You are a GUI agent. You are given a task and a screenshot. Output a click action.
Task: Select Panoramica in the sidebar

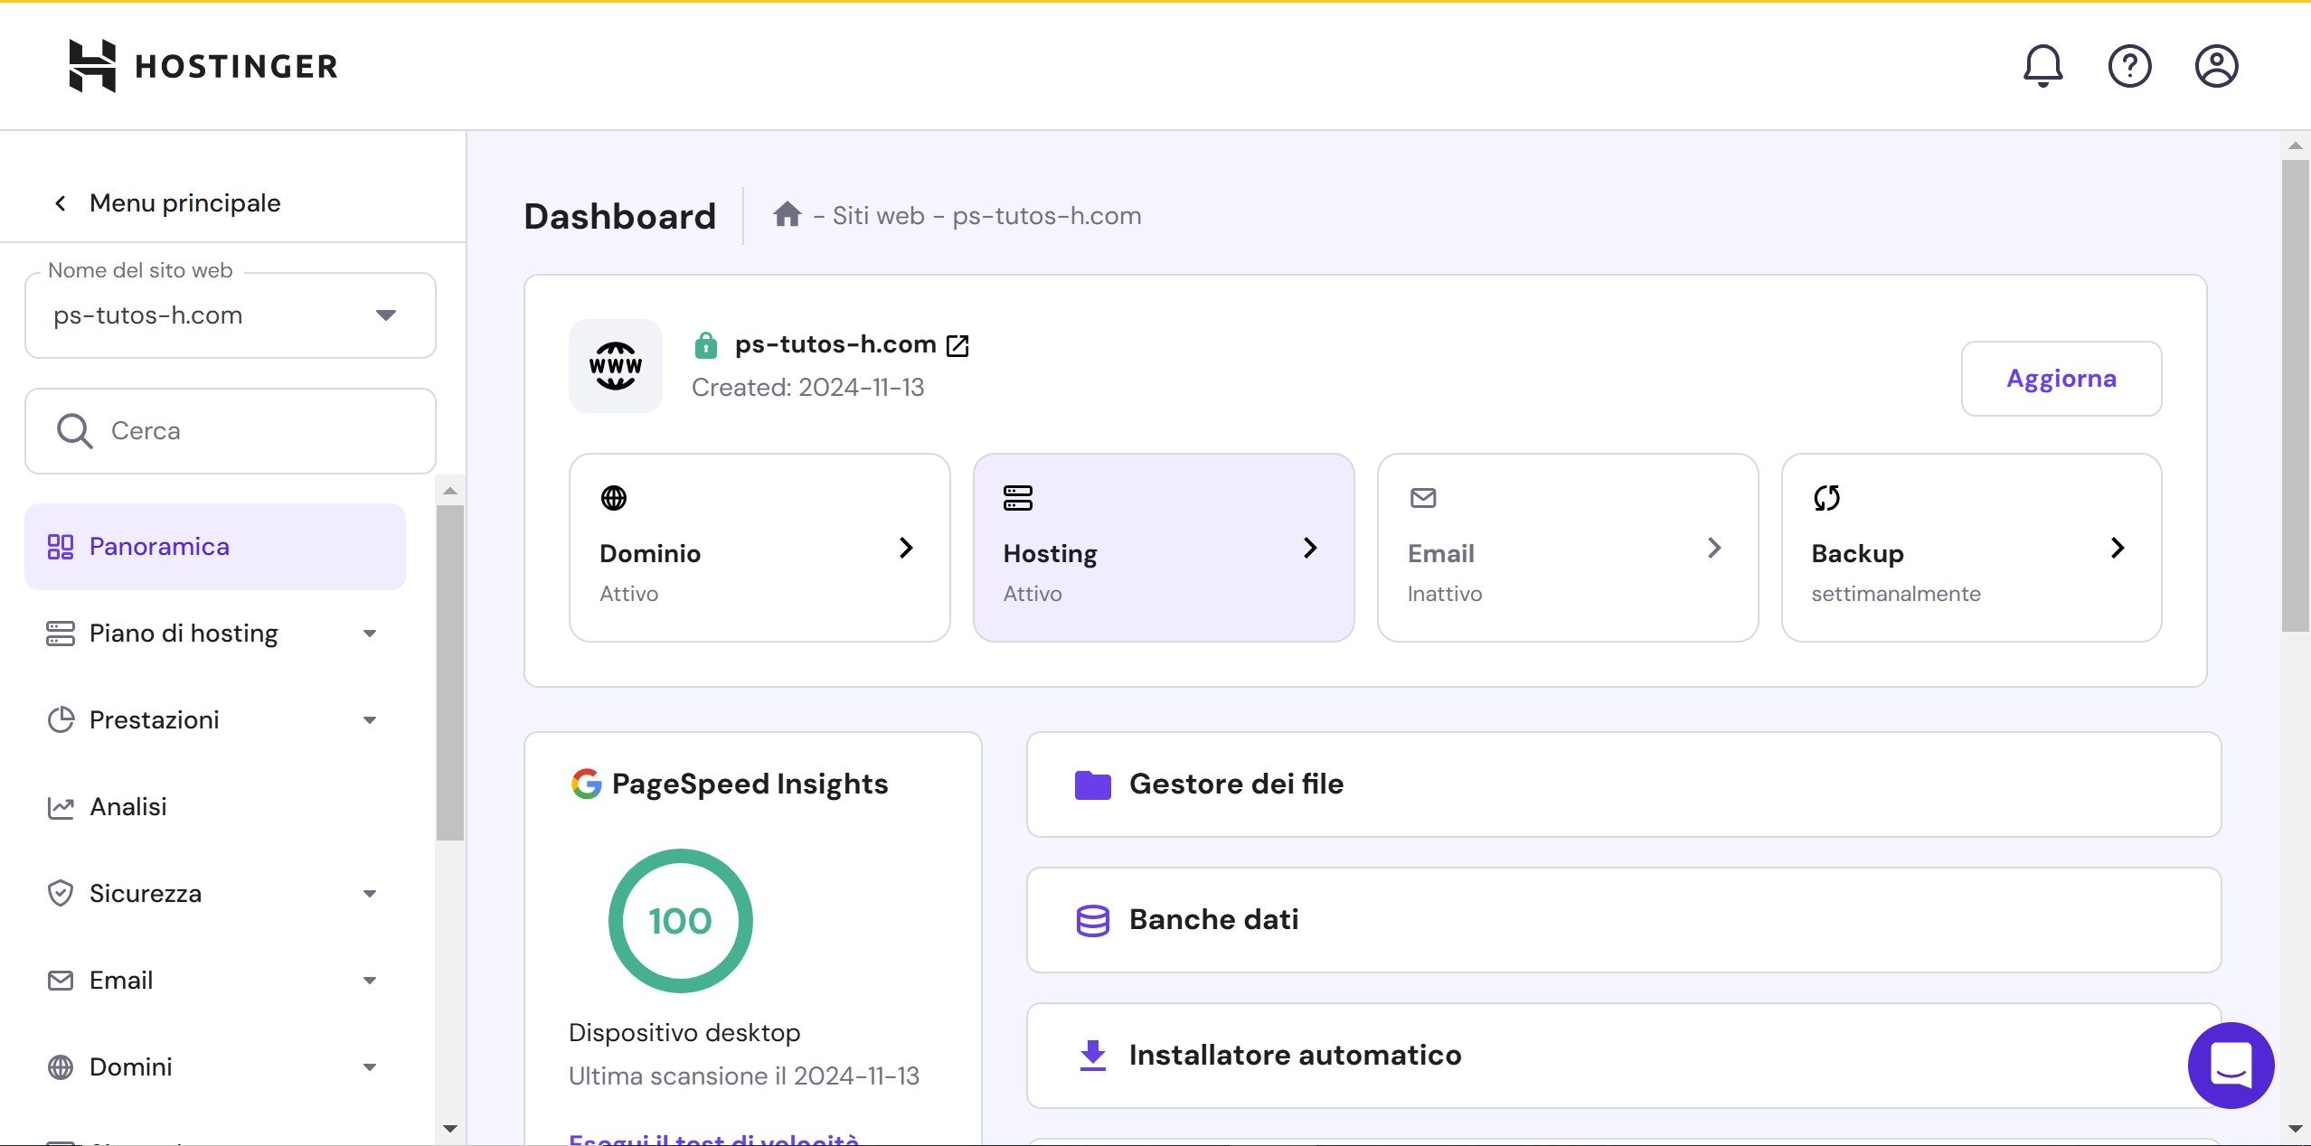coord(215,547)
